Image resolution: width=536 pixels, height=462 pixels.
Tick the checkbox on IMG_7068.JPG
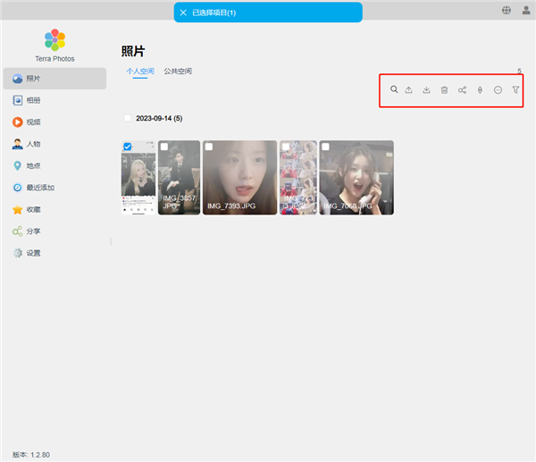click(325, 147)
